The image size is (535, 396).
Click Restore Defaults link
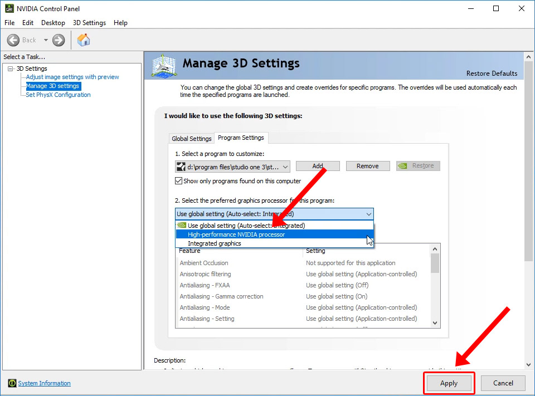point(492,74)
